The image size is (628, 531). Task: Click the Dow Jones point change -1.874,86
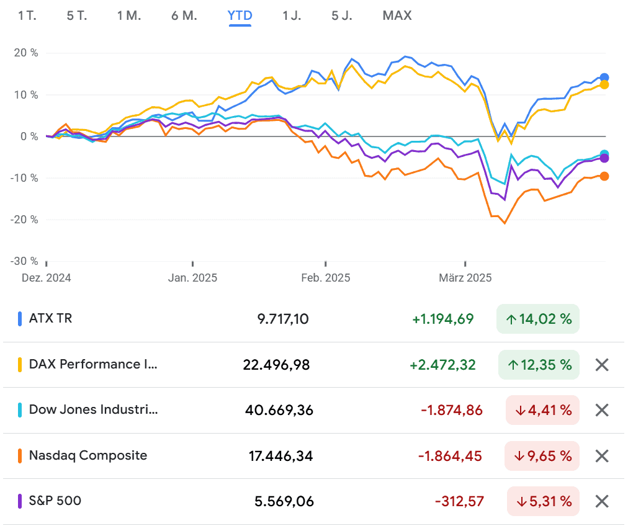tap(452, 410)
